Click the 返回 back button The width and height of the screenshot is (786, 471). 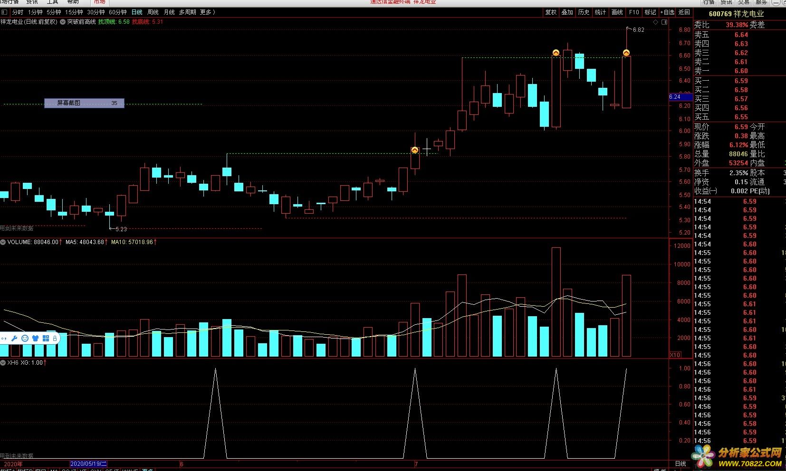pos(684,12)
